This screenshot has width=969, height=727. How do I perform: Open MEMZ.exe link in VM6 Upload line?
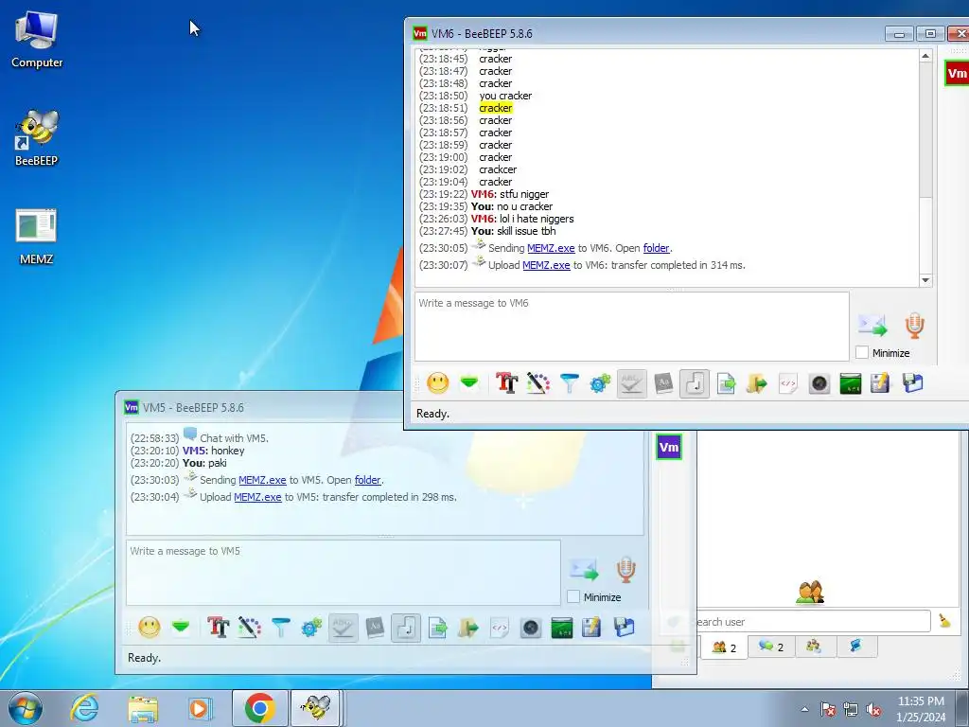pos(546,265)
